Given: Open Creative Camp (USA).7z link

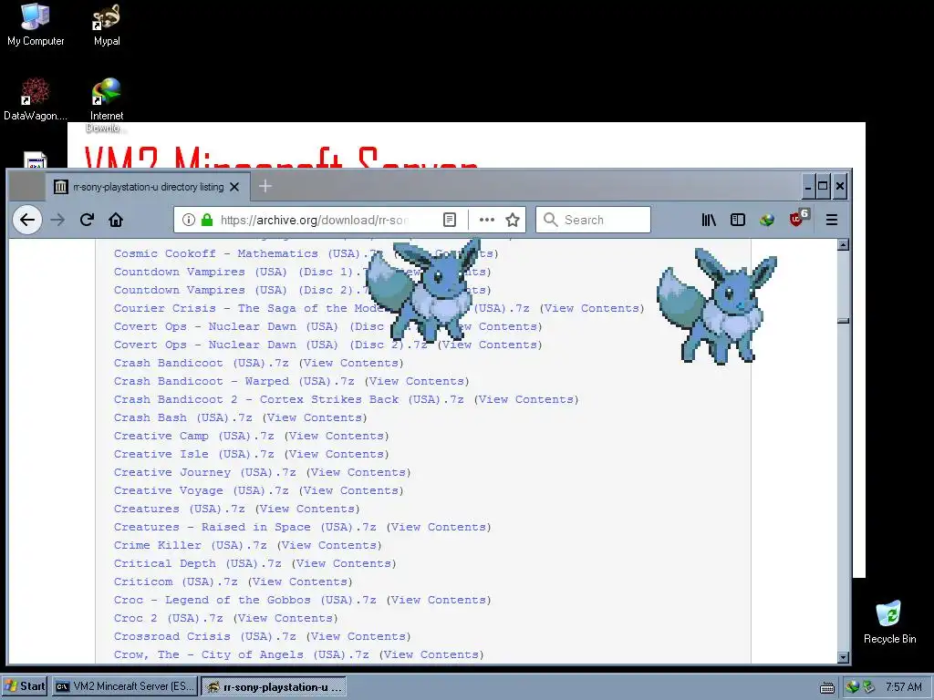Looking at the screenshot, I should (194, 436).
